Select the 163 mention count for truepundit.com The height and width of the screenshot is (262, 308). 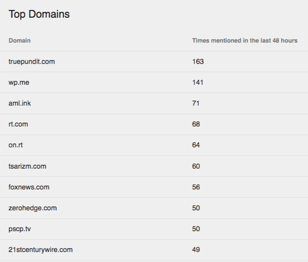(x=198, y=62)
